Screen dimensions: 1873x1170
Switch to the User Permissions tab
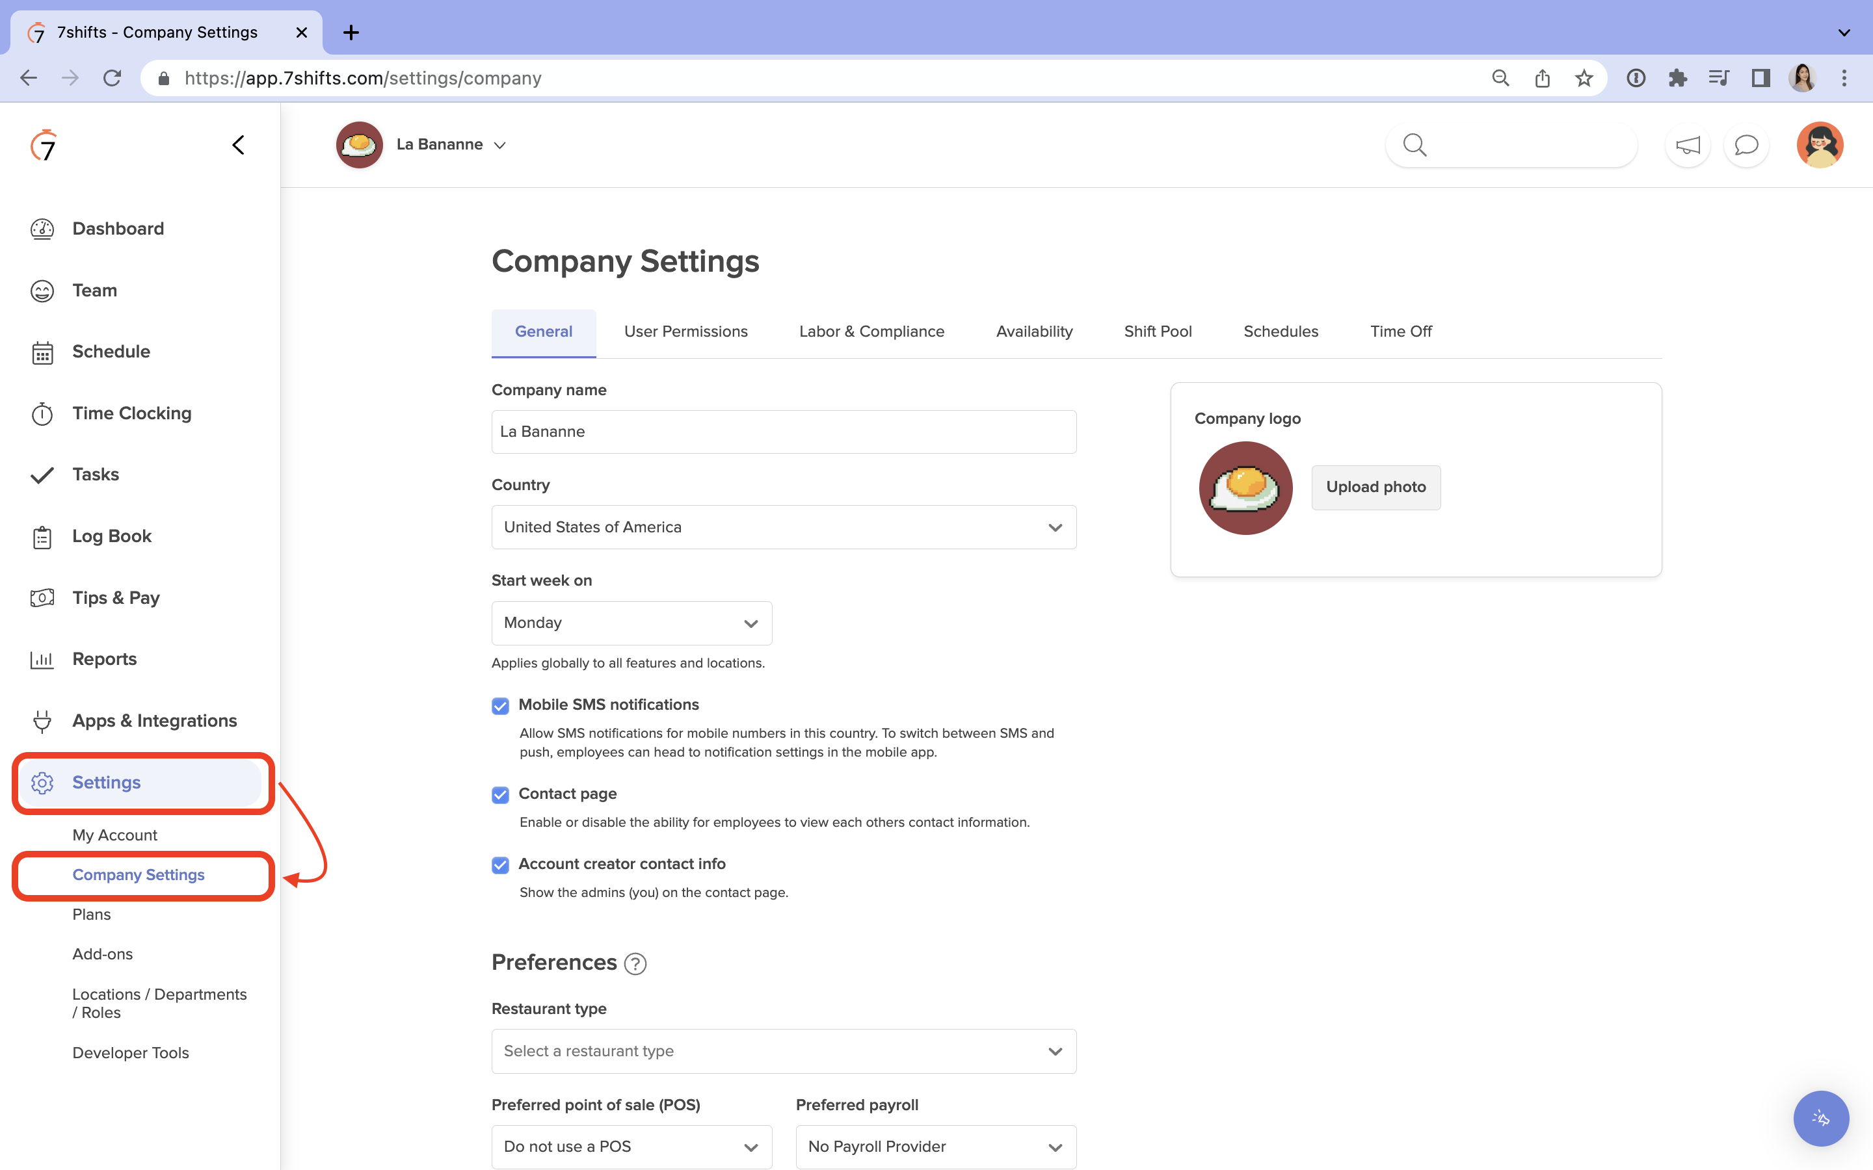click(685, 332)
